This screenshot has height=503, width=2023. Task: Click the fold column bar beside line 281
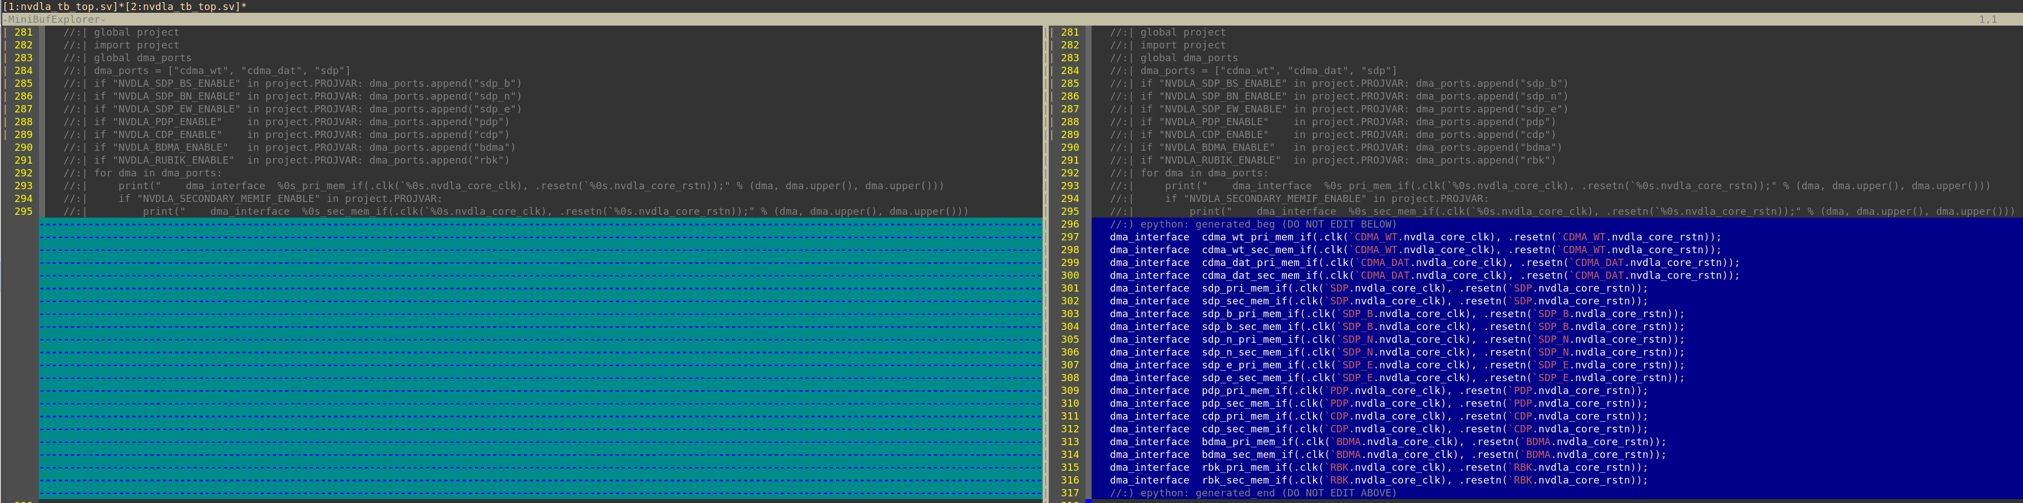(4, 31)
